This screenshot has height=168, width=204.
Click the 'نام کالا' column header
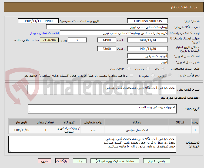137,122
